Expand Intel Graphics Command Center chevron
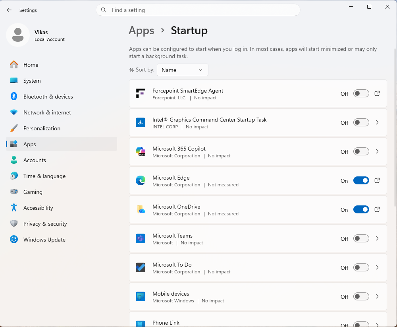397x327 pixels. click(x=377, y=122)
